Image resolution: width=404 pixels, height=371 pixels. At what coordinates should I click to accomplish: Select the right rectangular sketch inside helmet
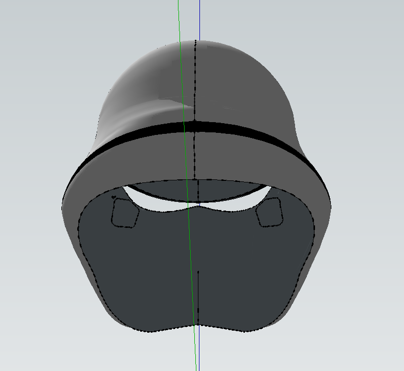coord(270,213)
